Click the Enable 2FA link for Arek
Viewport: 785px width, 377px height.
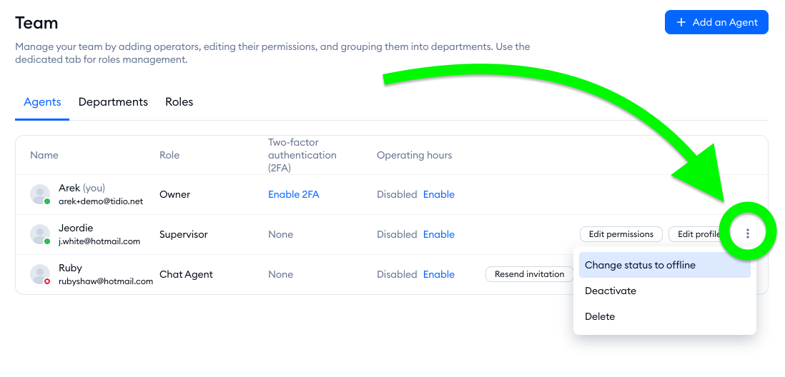[x=293, y=194]
